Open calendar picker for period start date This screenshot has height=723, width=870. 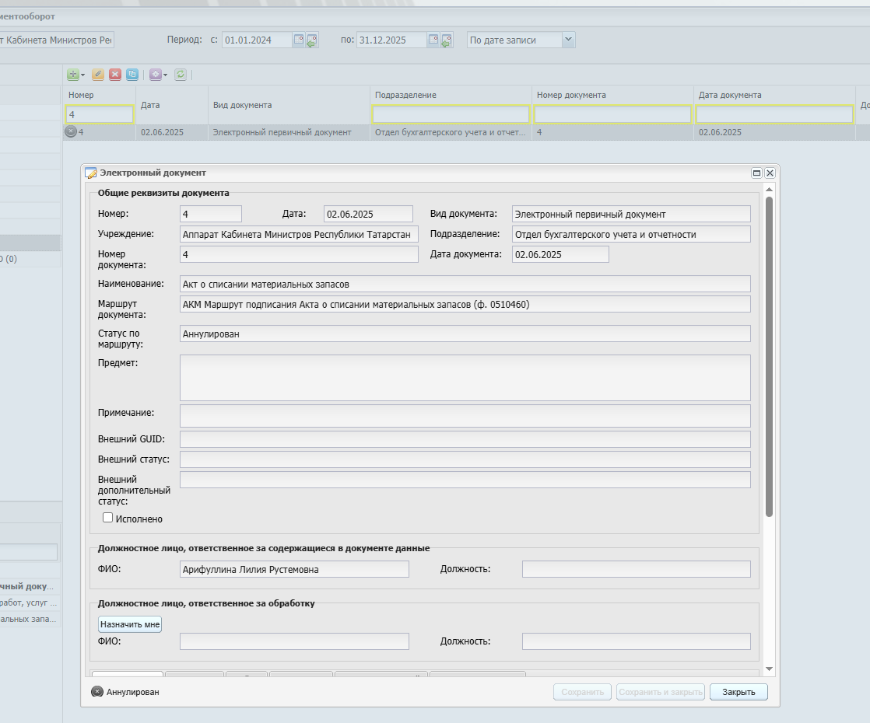(x=299, y=40)
